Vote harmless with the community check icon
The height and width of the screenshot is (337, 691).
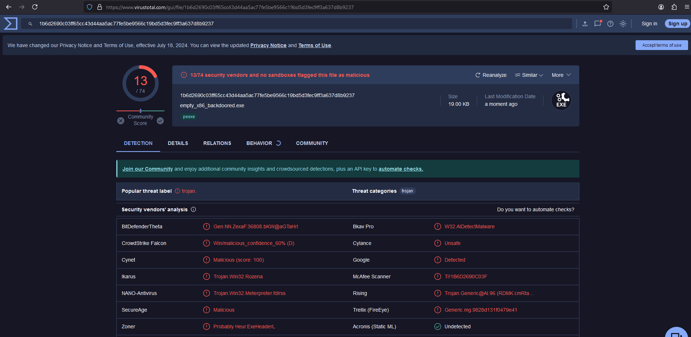tap(160, 121)
